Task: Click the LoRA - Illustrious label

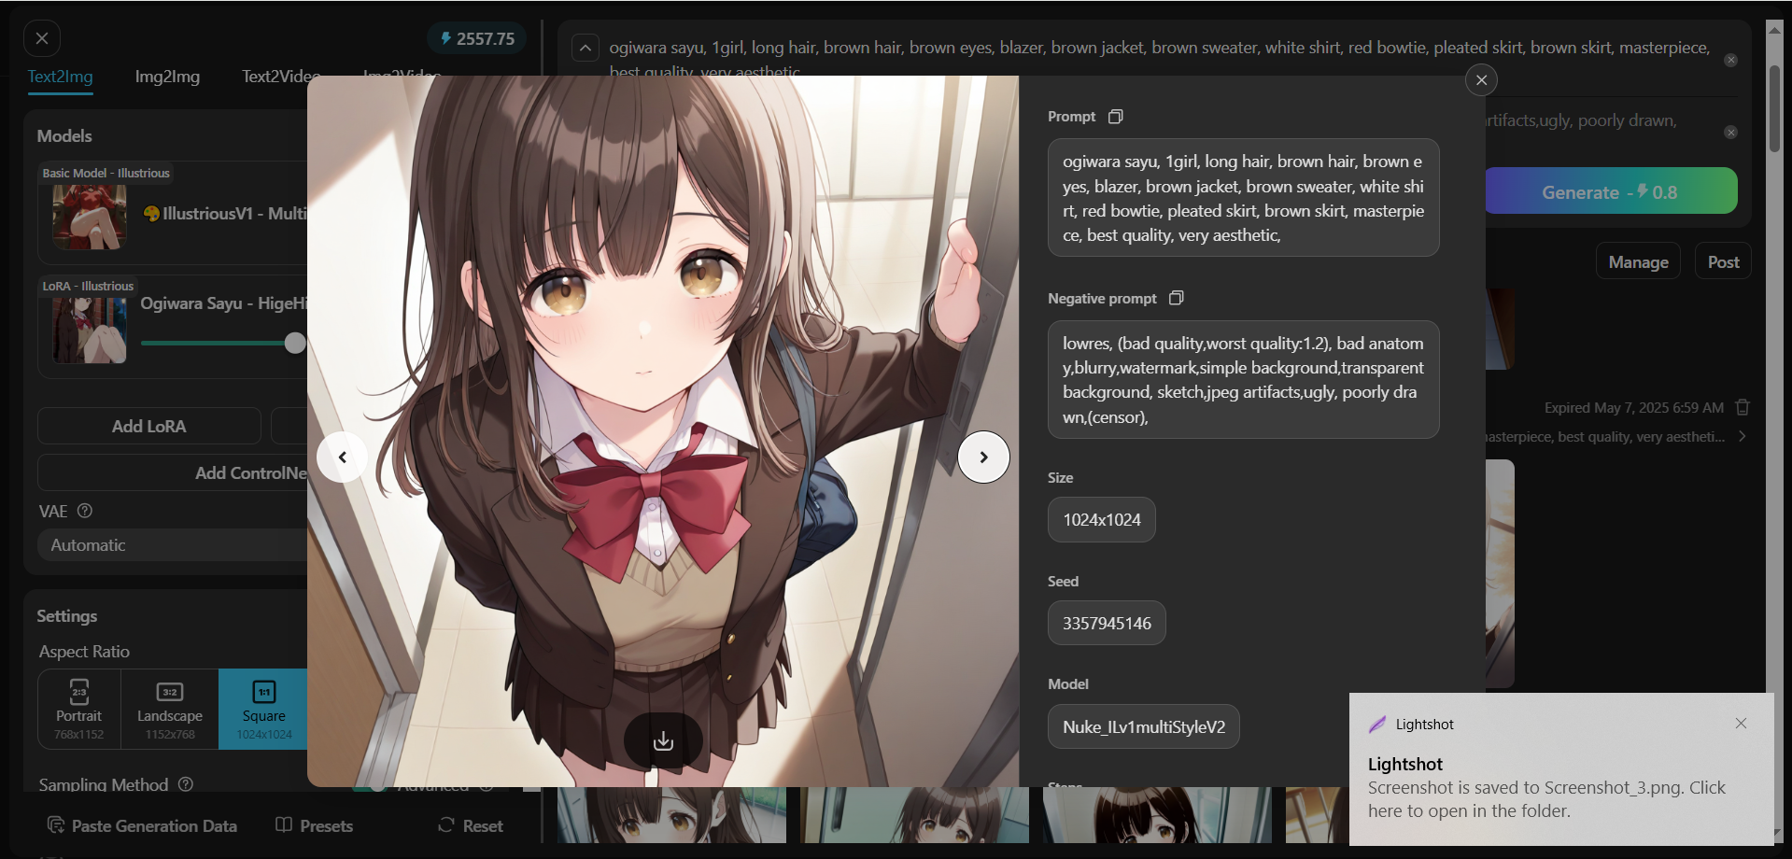Action: tap(88, 286)
